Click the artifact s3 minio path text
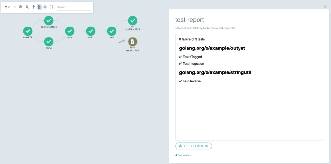 click(x=205, y=28)
